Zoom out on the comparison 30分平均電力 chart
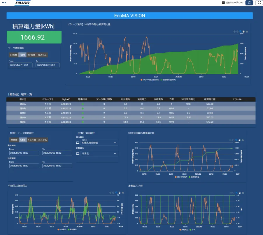The width and height of the screenshot is (263, 235). [233, 140]
